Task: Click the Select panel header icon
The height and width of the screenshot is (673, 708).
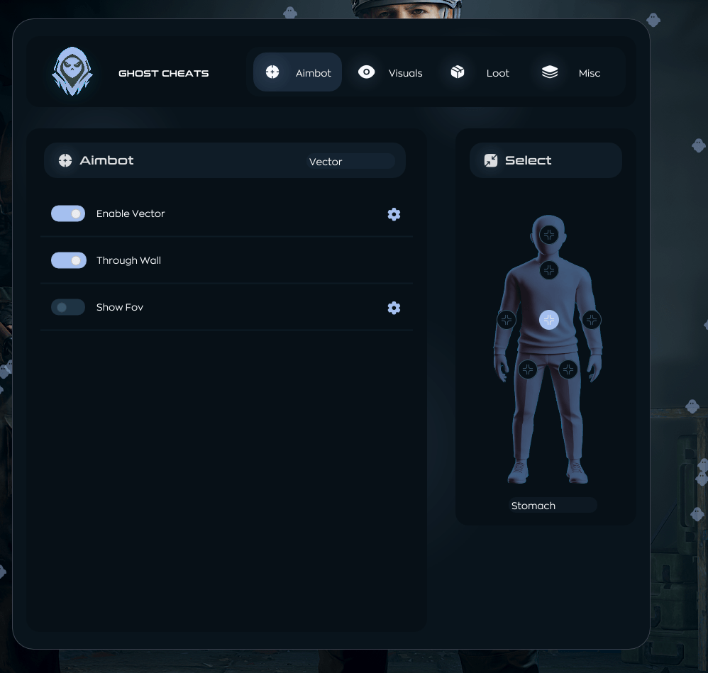Action: pos(491,160)
